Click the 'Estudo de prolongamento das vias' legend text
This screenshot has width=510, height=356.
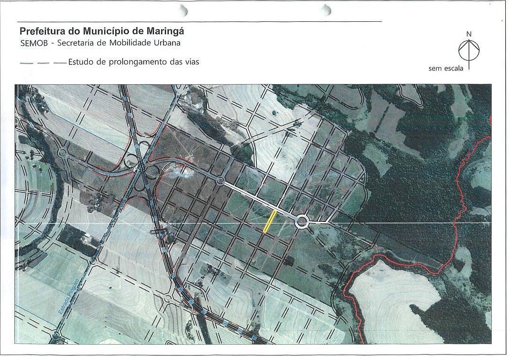(134, 62)
